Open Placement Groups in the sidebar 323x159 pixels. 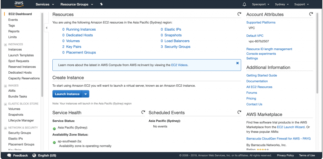(21, 144)
